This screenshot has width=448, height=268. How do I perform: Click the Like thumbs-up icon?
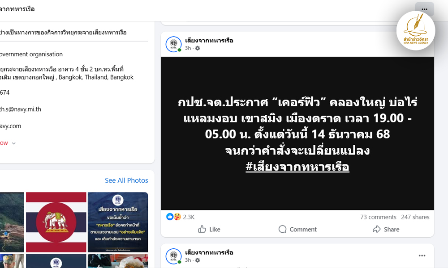pyautogui.click(x=202, y=229)
